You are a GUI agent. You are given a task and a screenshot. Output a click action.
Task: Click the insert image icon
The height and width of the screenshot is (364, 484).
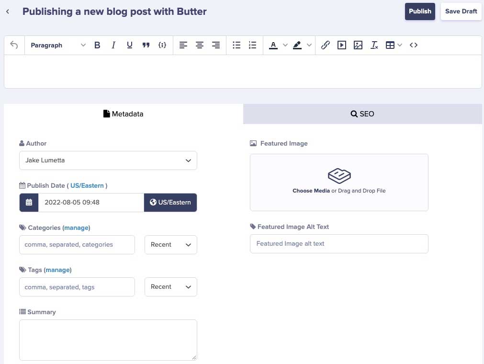pyautogui.click(x=358, y=45)
